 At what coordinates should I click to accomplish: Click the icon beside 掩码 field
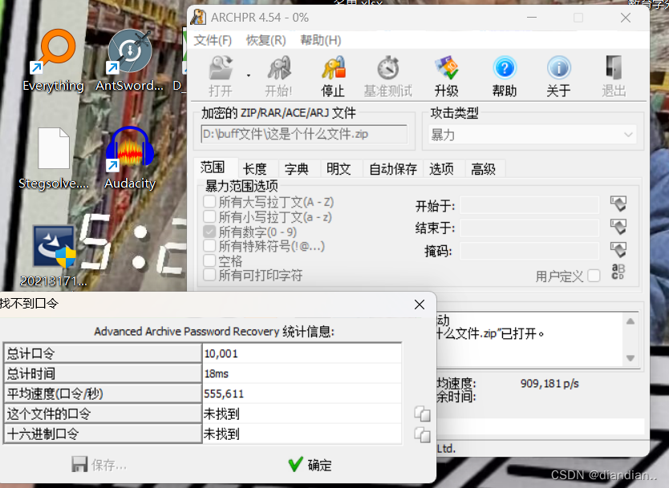click(618, 249)
